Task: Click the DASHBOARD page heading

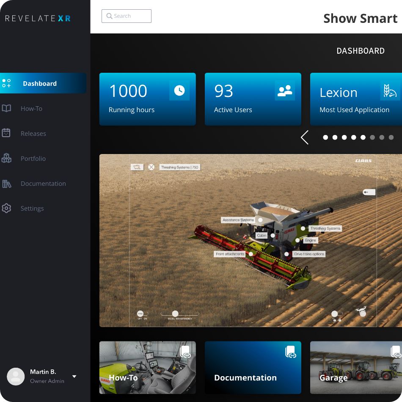Action: coord(361,51)
